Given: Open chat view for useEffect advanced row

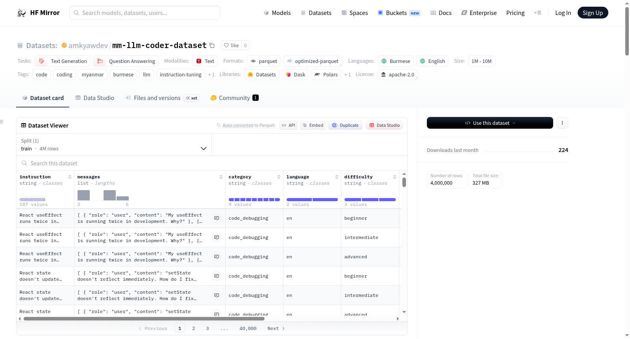Looking at the screenshot, I should click(217, 257).
